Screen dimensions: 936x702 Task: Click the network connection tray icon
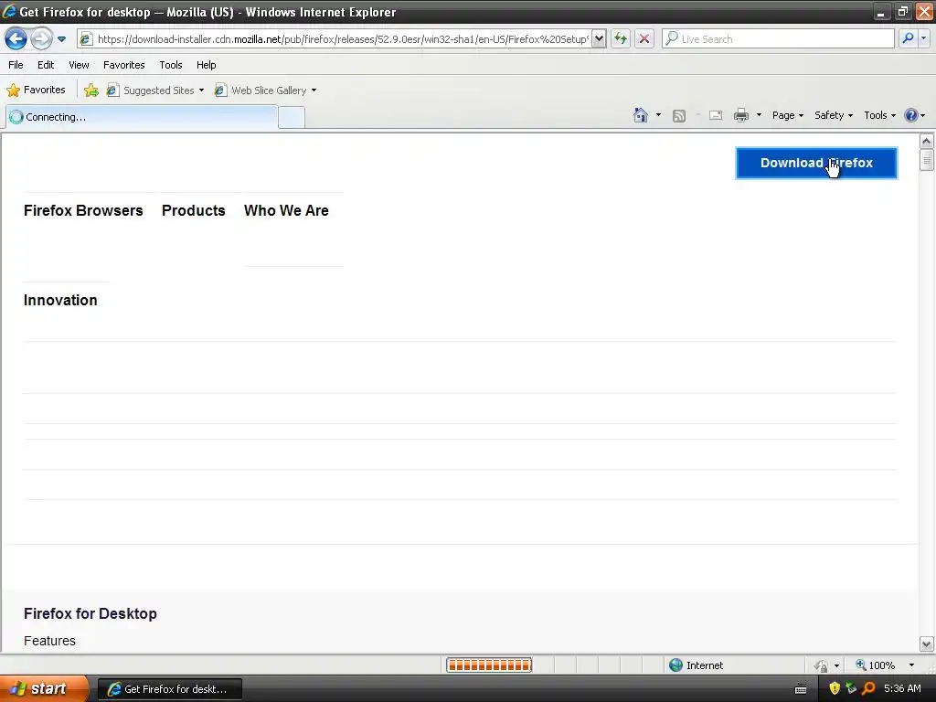point(851,689)
